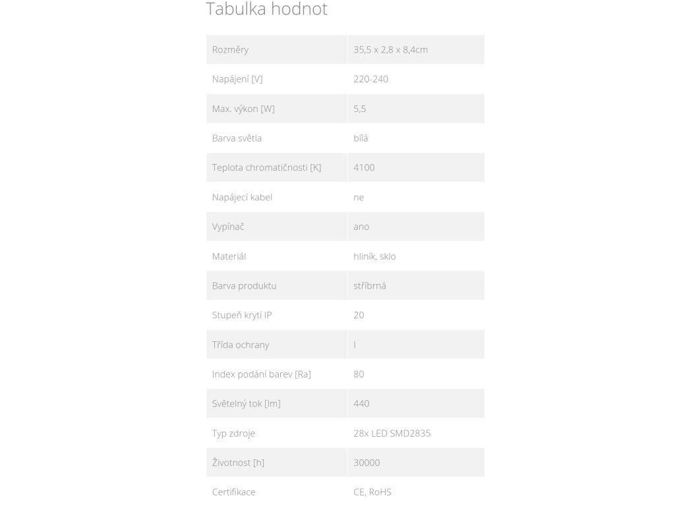Viewport: 675px width, 506px height.
Task: Click the Barva světla label
Action: pos(237,138)
